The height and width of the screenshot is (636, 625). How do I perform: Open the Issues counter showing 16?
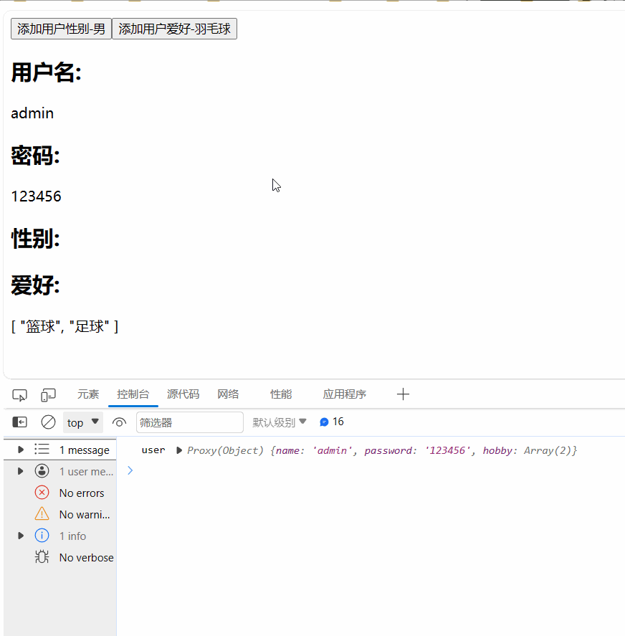coord(331,422)
